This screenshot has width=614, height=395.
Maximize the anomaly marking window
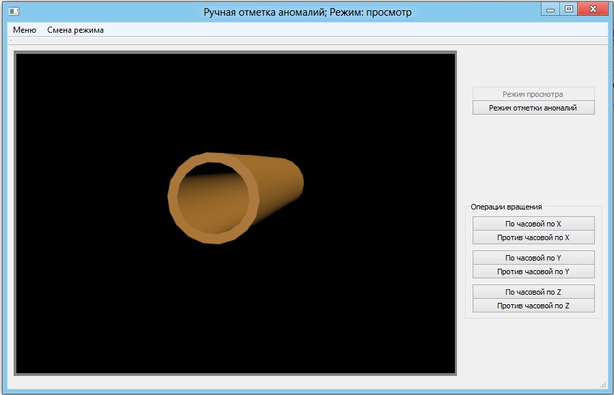point(568,8)
